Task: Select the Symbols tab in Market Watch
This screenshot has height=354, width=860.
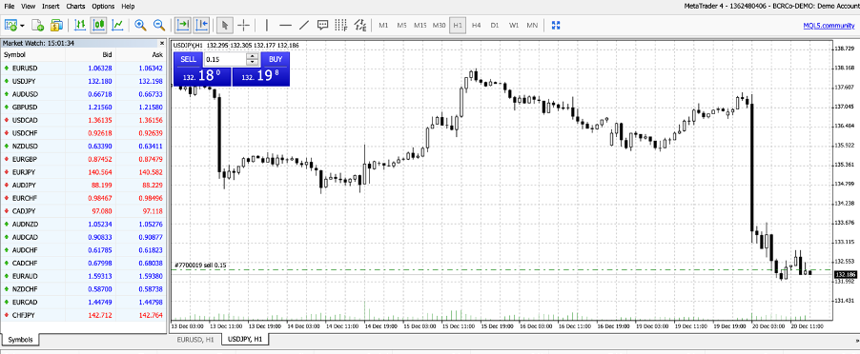Action: pos(20,340)
